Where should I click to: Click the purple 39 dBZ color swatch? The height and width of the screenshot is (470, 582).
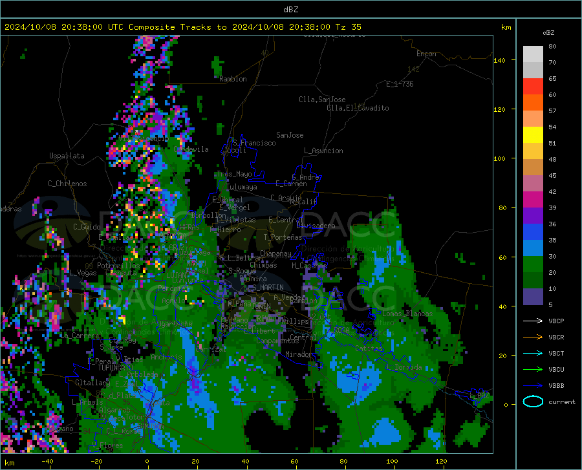click(x=533, y=216)
